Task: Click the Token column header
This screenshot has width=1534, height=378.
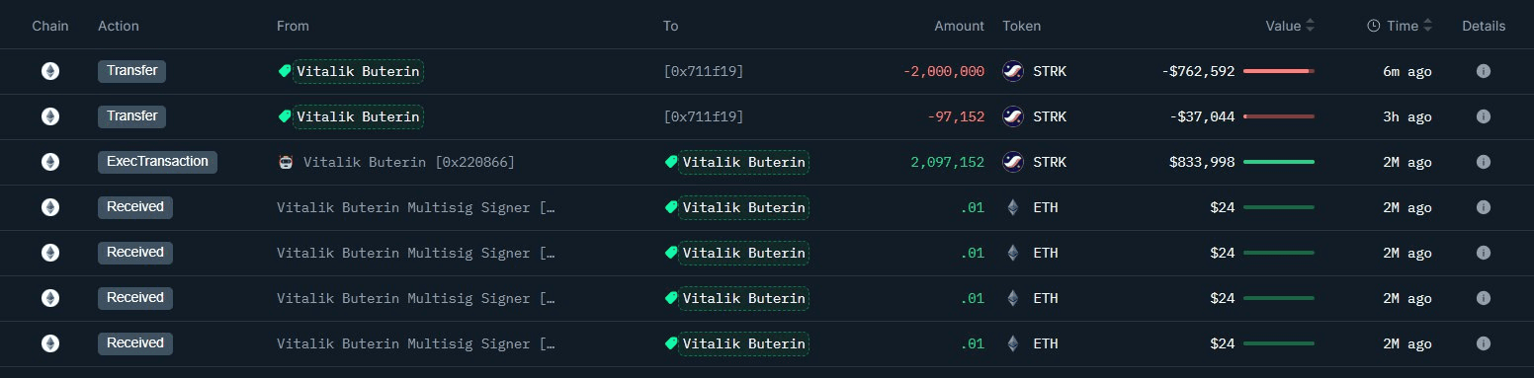Action: 1021,27
